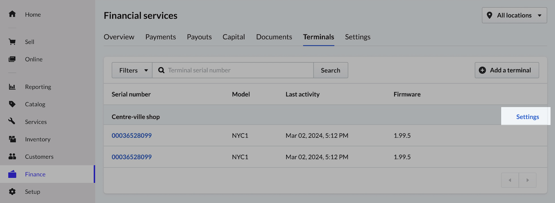Open the first terminal serial number 00036528099
Screen dimensions: 555x203
coord(132,135)
